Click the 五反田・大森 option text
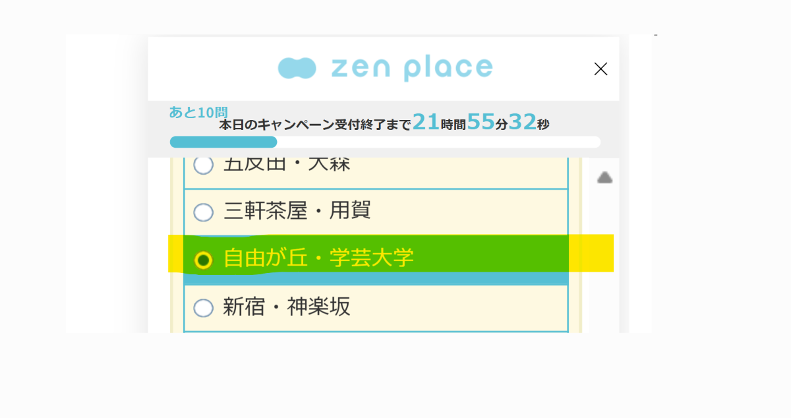 (x=287, y=164)
